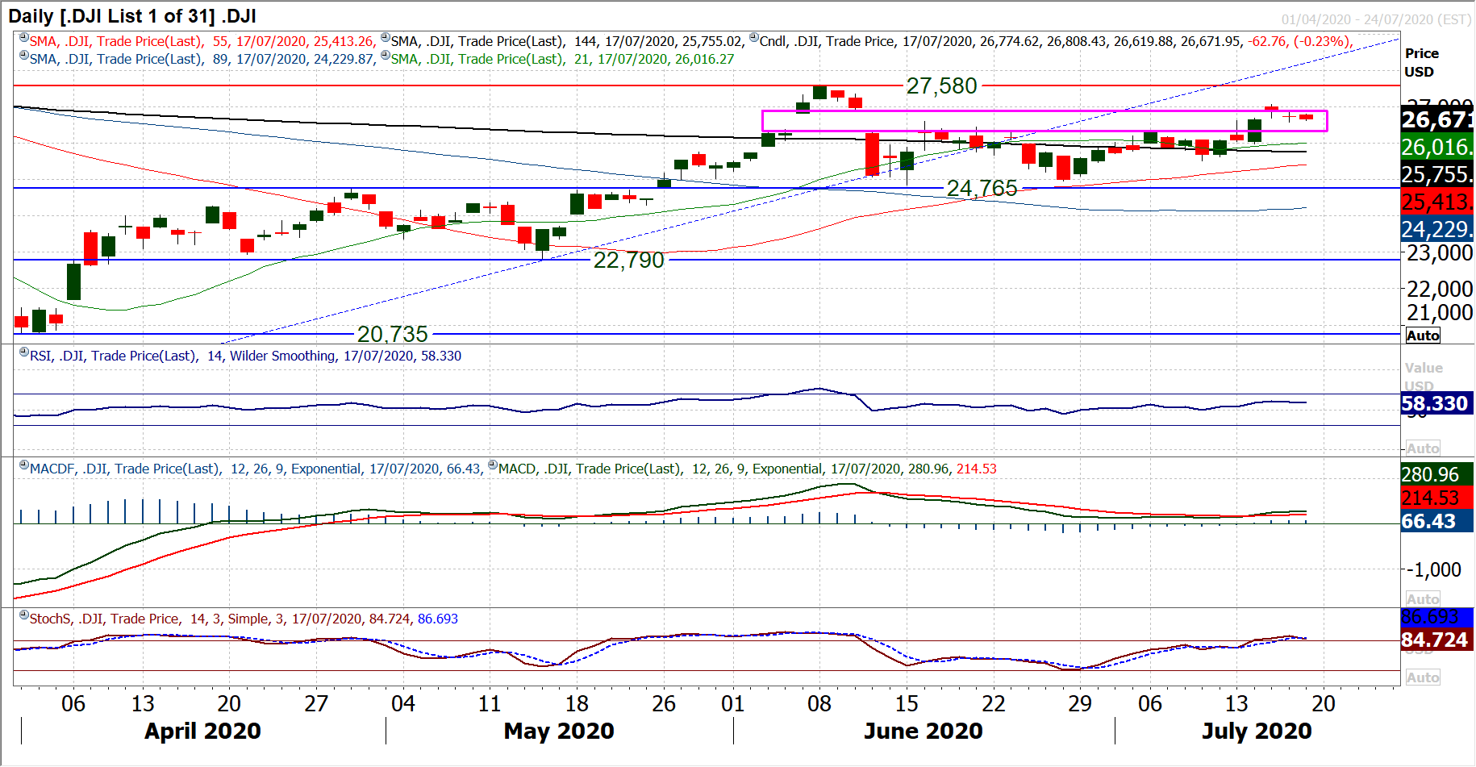This screenshot has width=1476, height=767.
Task: Click the 22,790 level label
Action: tap(628, 260)
